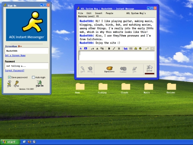Click the mail envelope icon in toolbar
This screenshot has height=145, width=193.
pos(136,48)
